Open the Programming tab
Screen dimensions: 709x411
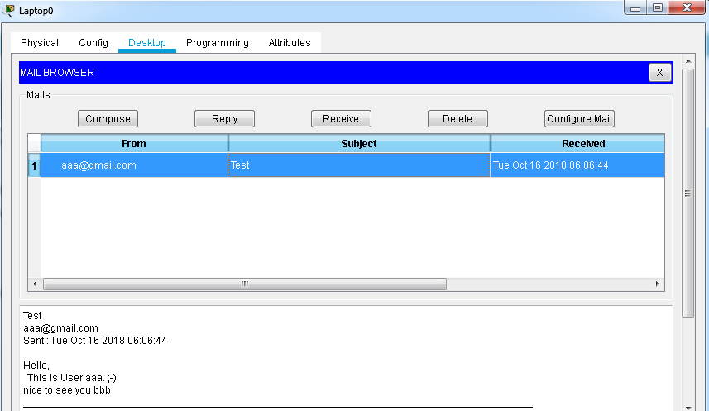217,43
